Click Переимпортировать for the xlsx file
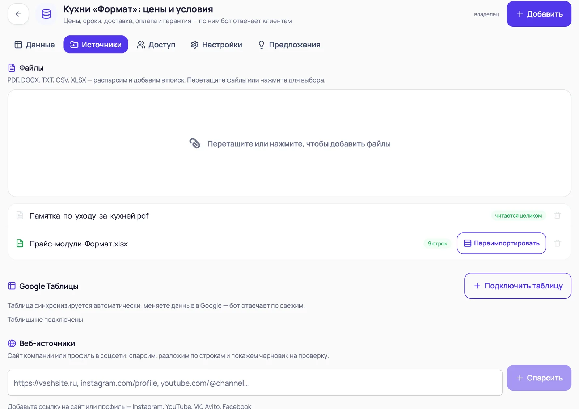 click(502, 243)
